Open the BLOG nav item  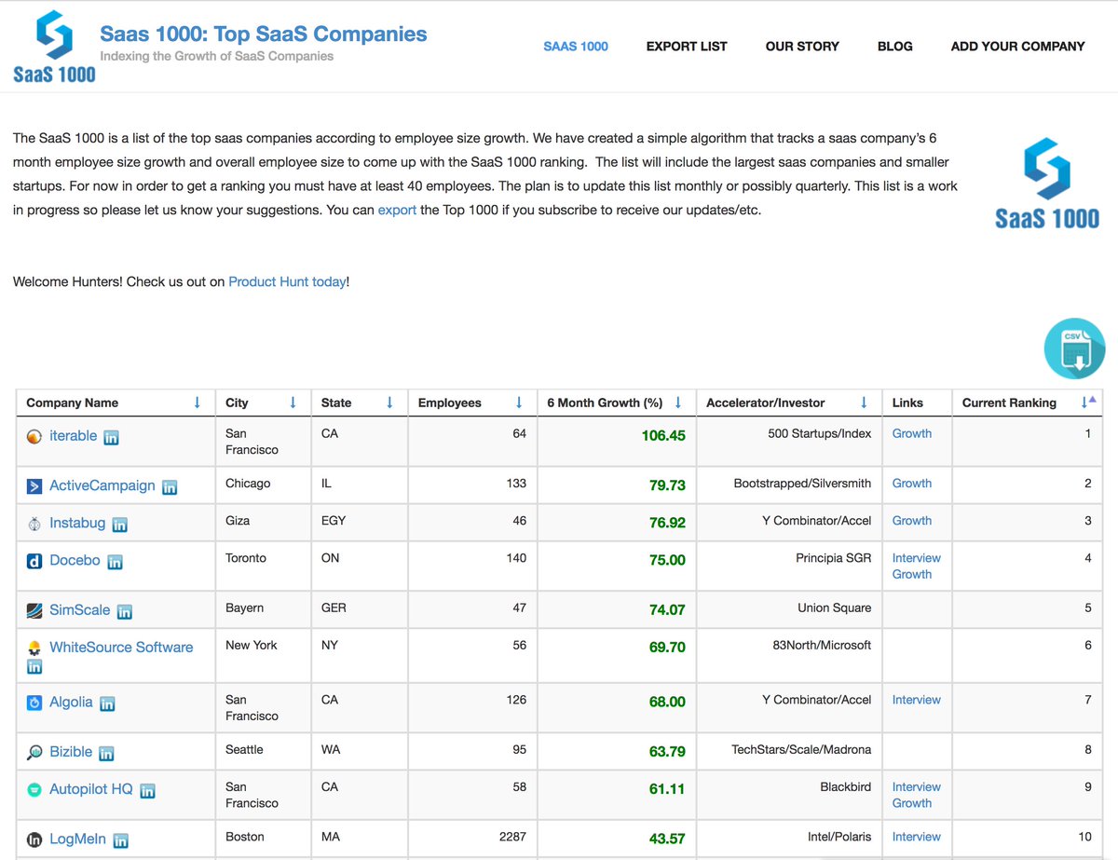(895, 46)
